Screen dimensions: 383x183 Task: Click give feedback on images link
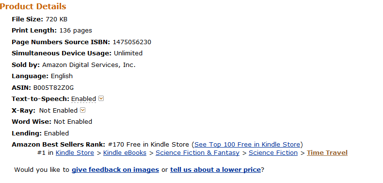coord(115,169)
